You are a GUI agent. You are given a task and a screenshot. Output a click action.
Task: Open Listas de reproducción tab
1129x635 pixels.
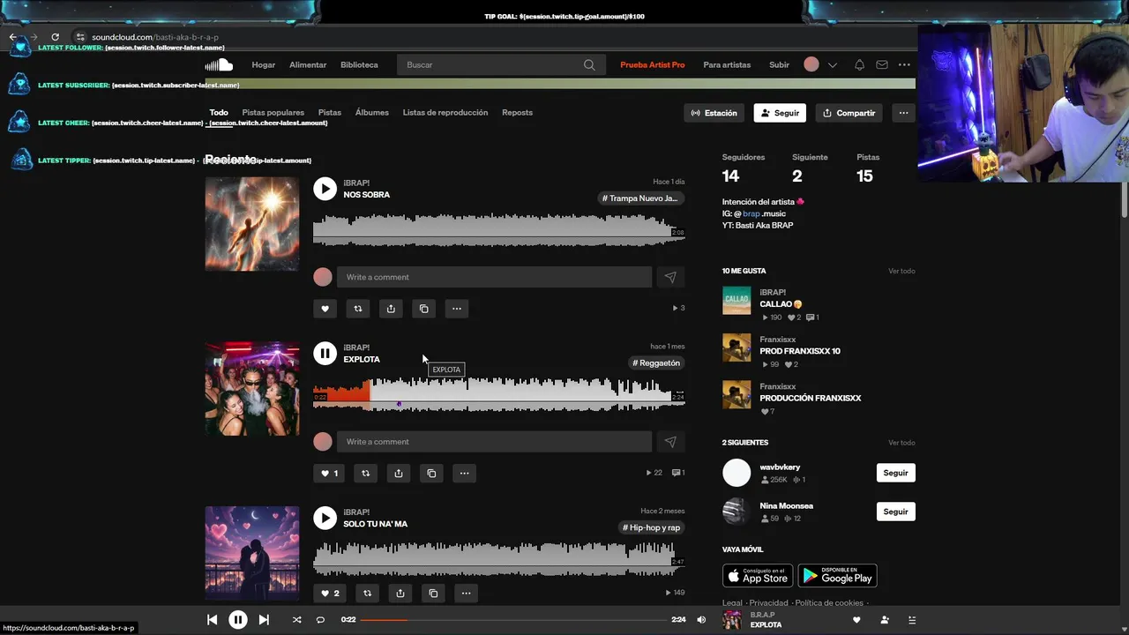tap(445, 113)
